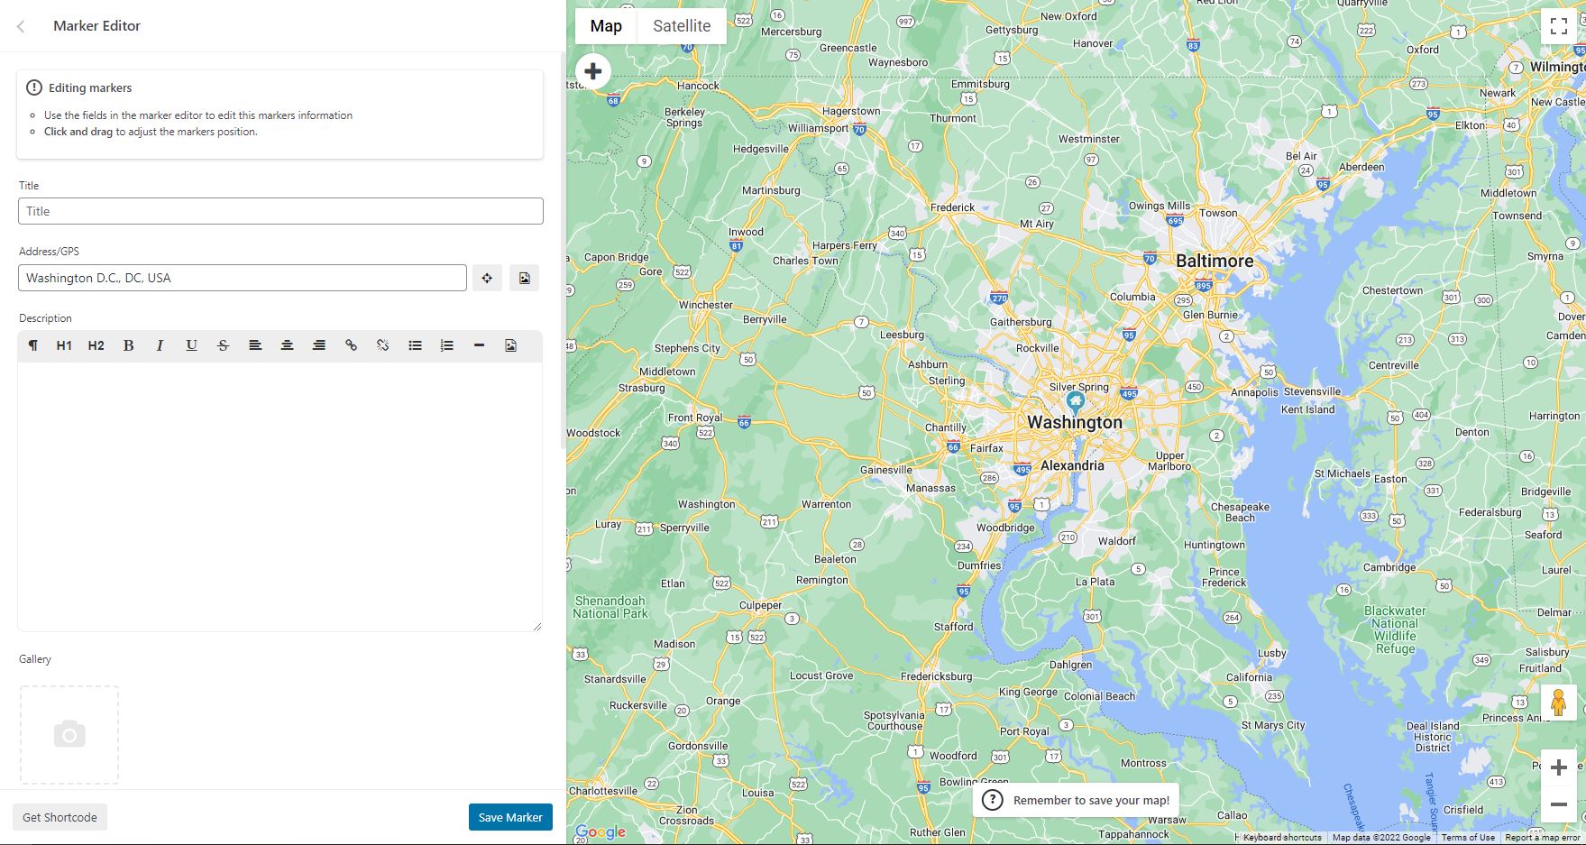Switch to the Satellite view tab
1586x845 pixels.
click(682, 26)
